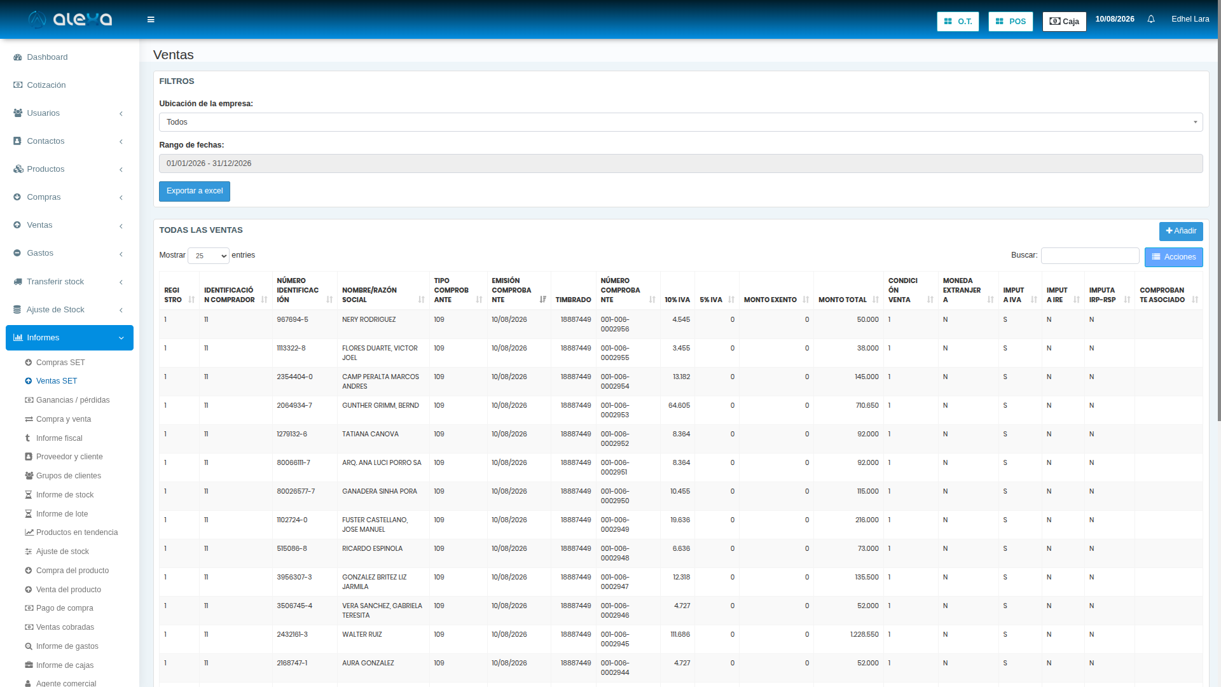Click the Compras arrow-down circle icon
The image size is (1221, 687).
point(18,197)
